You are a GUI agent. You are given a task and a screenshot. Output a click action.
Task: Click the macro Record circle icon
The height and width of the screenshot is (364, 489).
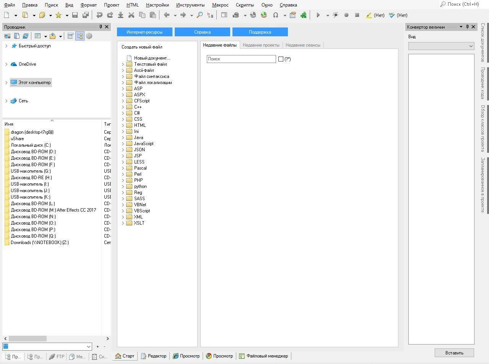click(x=346, y=15)
